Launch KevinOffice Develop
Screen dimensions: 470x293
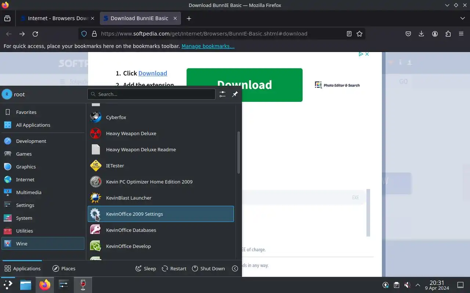(x=160, y=246)
